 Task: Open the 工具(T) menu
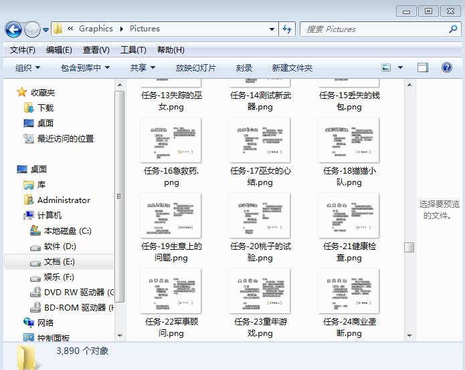tap(133, 50)
